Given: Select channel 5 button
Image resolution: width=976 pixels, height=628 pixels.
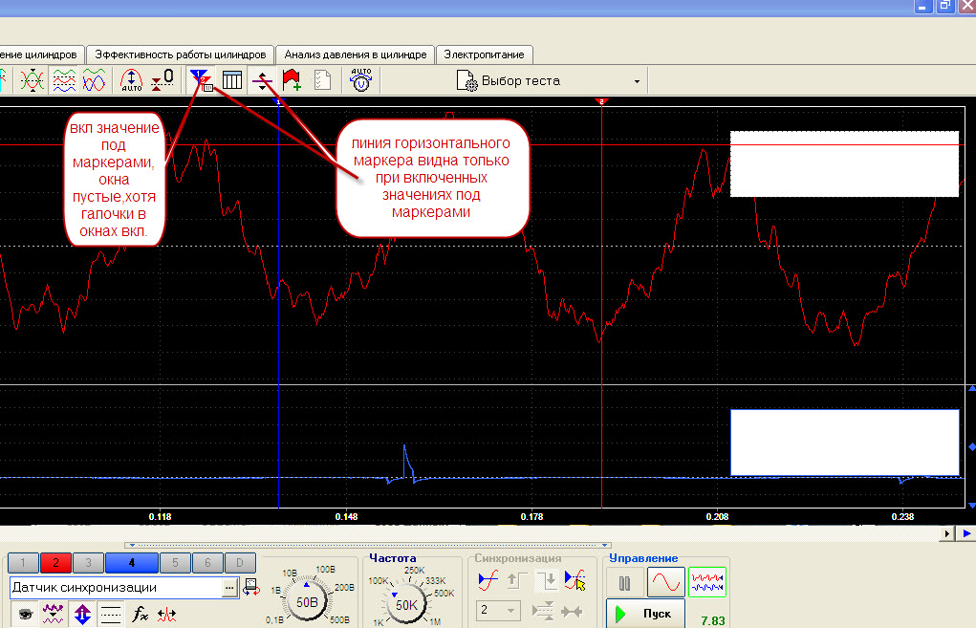Looking at the screenshot, I should [x=175, y=563].
